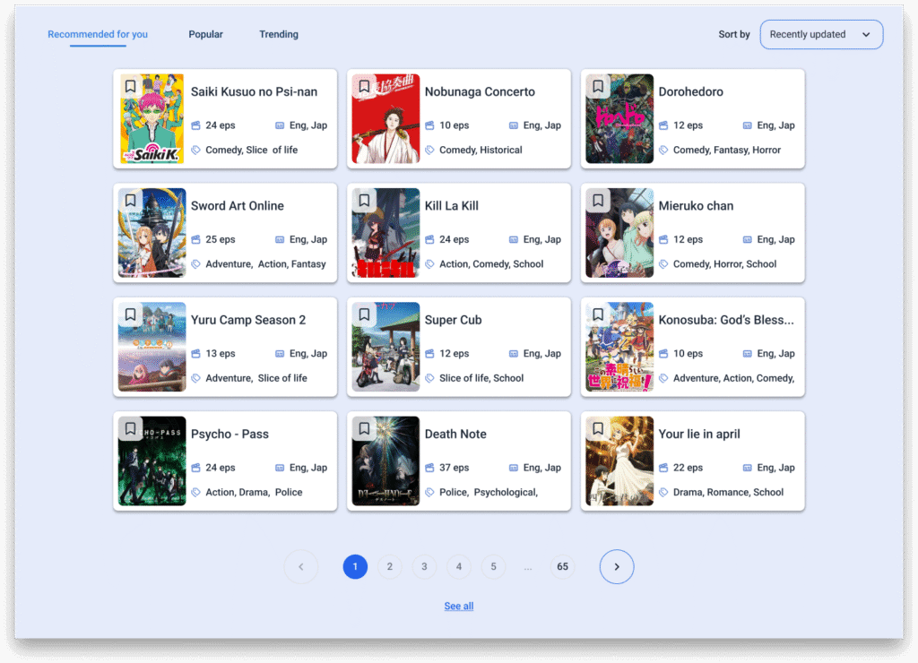Viewport: 918px width, 663px height.
Task: Click the episodes icon on Super Cub card
Action: coord(430,354)
